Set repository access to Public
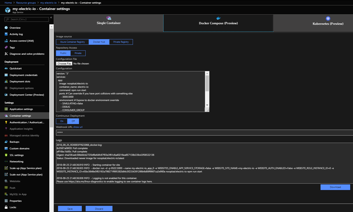Screen dimensions: 353x212 (63, 53)
